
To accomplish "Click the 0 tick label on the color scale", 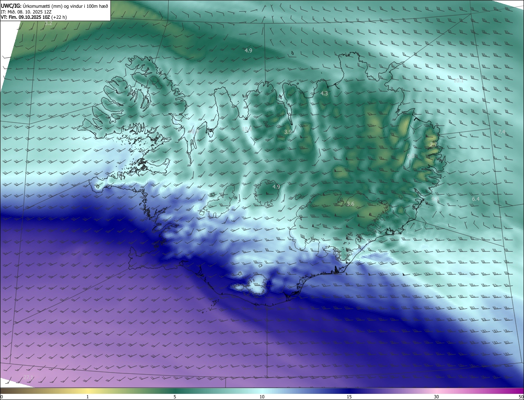I will (2, 397).
